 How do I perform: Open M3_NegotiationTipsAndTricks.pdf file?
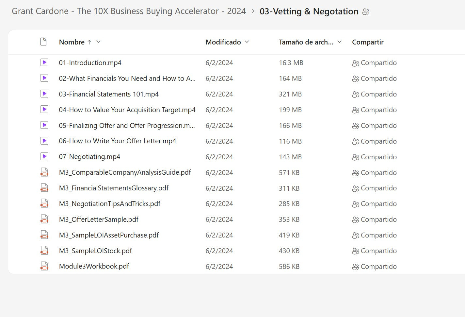click(x=109, y=204)
